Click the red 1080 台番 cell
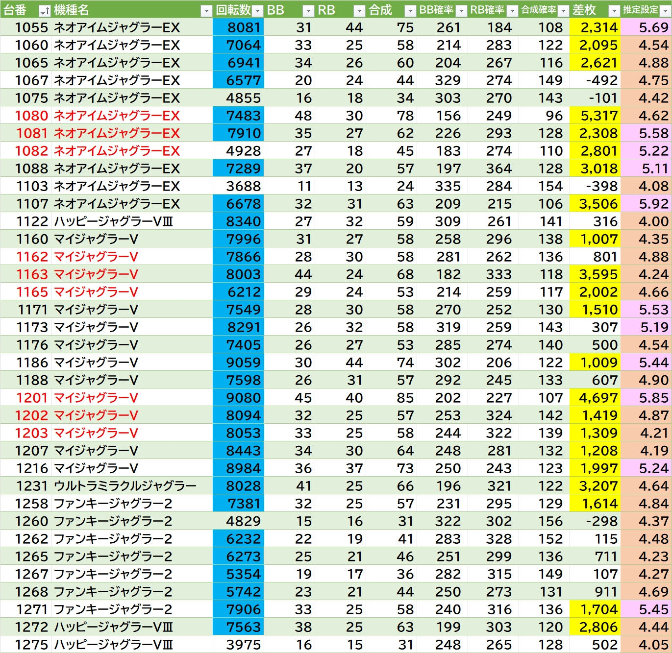Image resolution: width=672 pixels, height=653 pixels. [32, 116]
